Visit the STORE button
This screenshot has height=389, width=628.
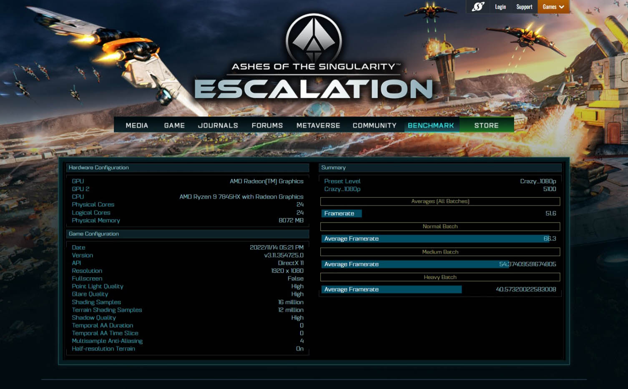tap(486, 125)
